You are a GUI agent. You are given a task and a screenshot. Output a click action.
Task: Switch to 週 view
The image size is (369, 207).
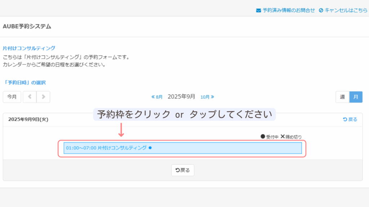pyautogui.click(x=342, y=97)
